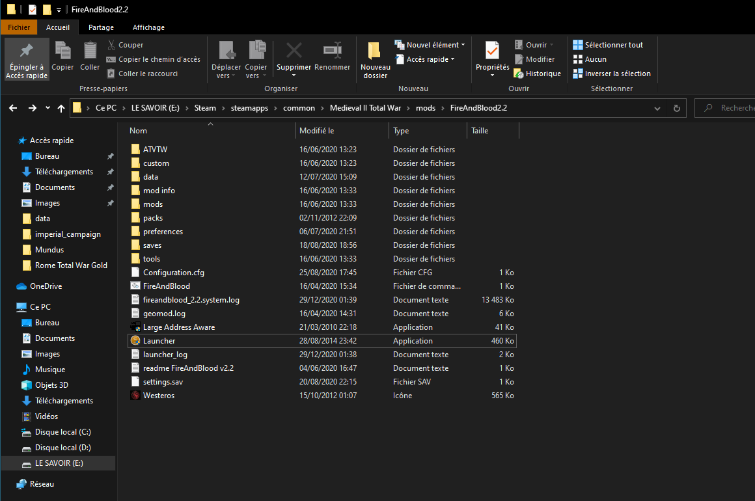Click the Épingler à Accès rapide pin icon
The height and width of the screenshot is (501, 755).
pos(26,51)
